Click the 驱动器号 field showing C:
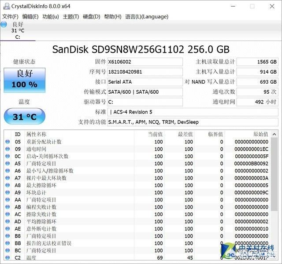 (145, 102)
